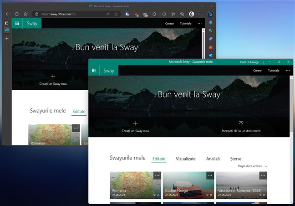Viewport: 295px width, 206px height.
Task: Open split screen icon in Edge
Action: 164,14
